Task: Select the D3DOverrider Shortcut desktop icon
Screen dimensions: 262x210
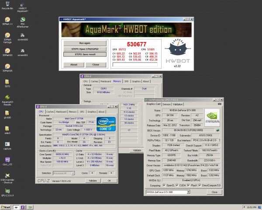Action: click(7, 178)
